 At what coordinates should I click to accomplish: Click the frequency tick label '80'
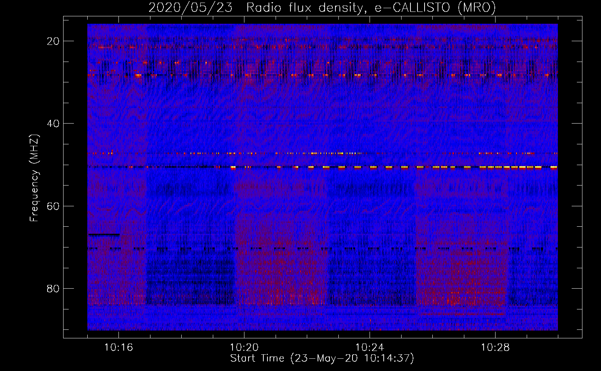coord(53,288)
